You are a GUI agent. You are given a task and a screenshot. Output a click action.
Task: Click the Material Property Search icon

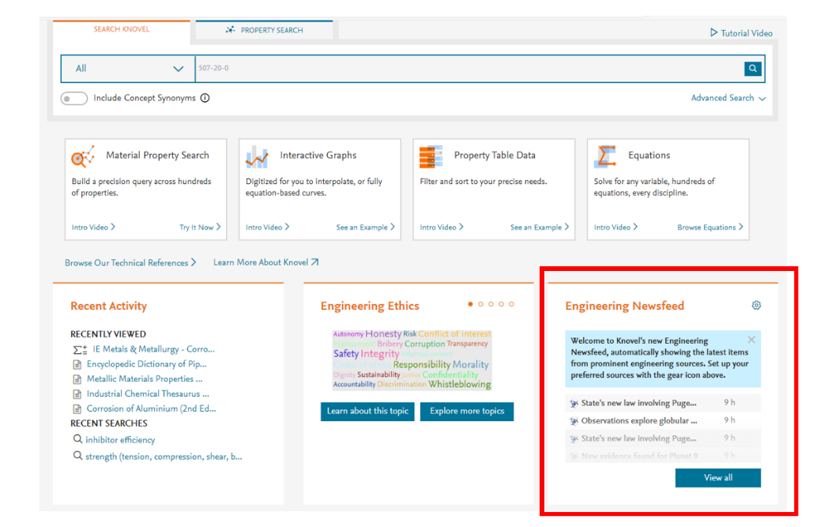click(x=83, y=156)
